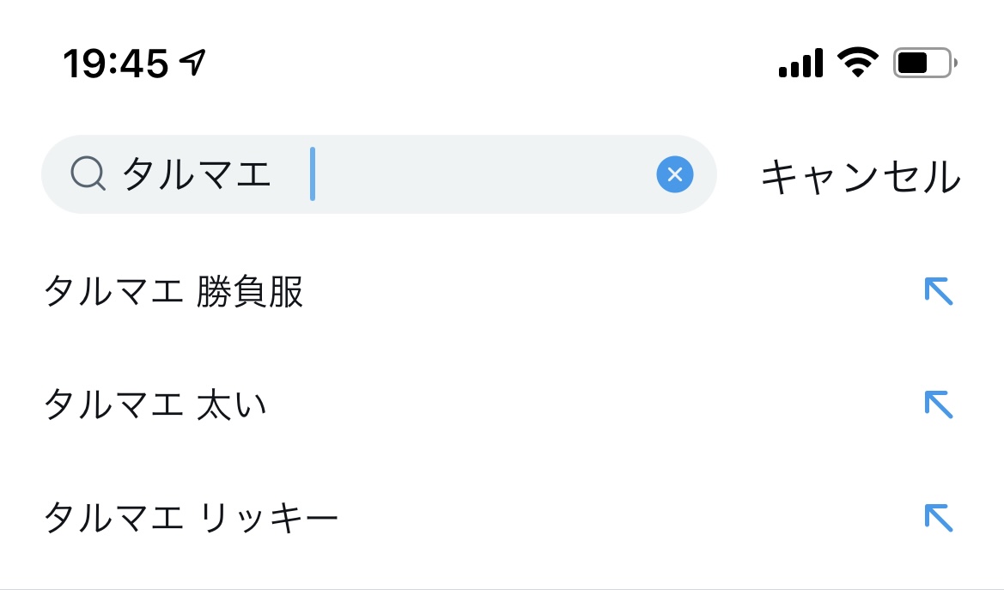Clear the search text with the X button

(x=674, y=175)
